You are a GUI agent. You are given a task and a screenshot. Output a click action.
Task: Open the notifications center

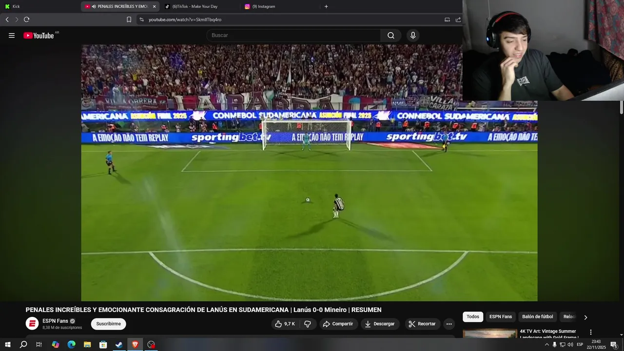[614, 345]
